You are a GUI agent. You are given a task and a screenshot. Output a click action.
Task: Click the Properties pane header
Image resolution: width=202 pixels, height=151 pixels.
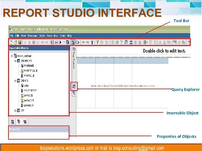click(39, 129)
